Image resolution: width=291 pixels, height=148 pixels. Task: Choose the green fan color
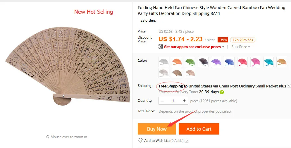coord(190,62)
